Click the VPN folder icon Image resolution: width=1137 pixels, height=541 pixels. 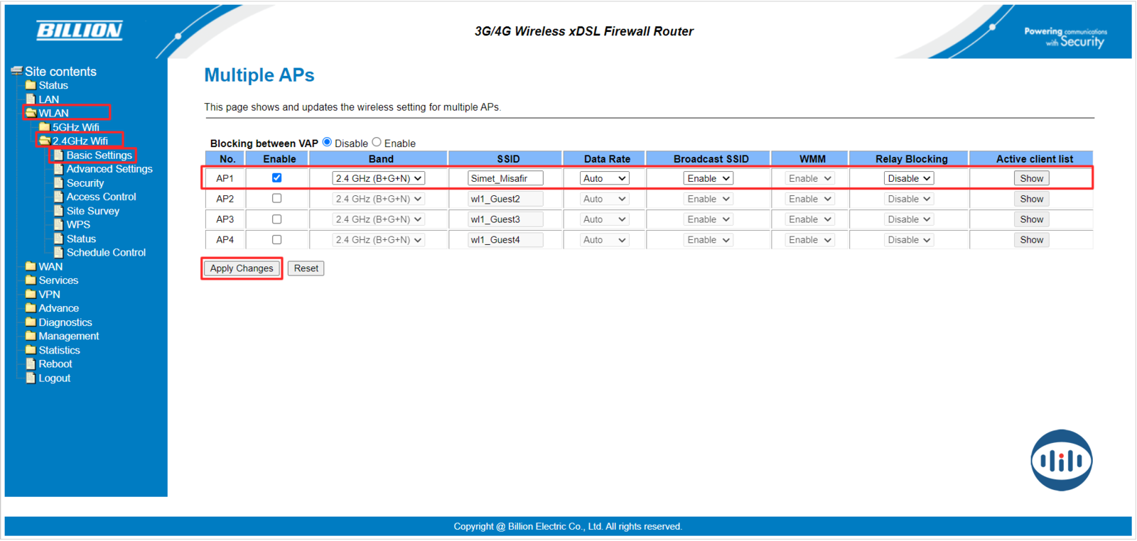(x=31, y=294)
